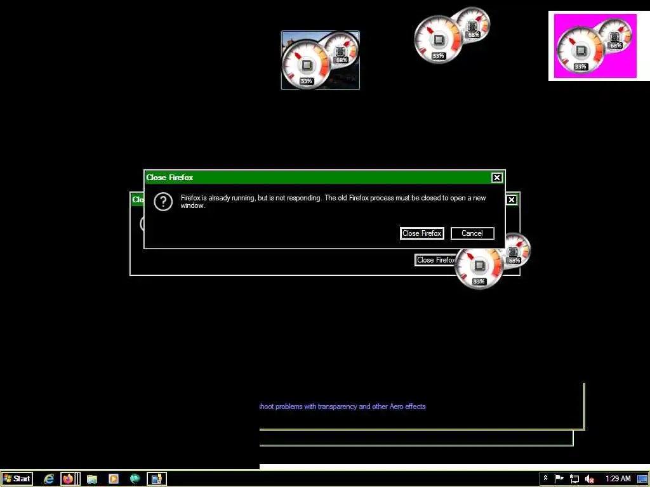Select CPU meter gadget on magenta background
The image size is (650, 487).
coord(595,46)
